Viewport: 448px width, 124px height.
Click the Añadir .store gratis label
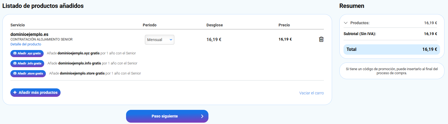point(30,74)
